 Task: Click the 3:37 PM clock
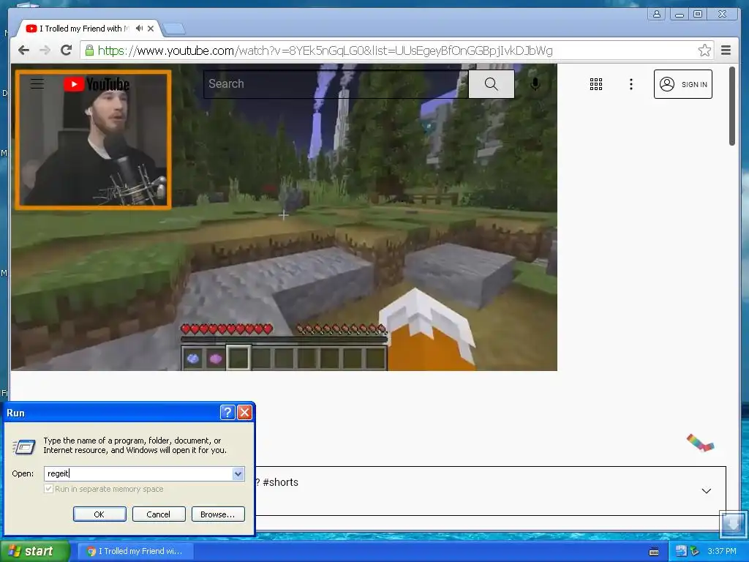(x=721, y=552)
